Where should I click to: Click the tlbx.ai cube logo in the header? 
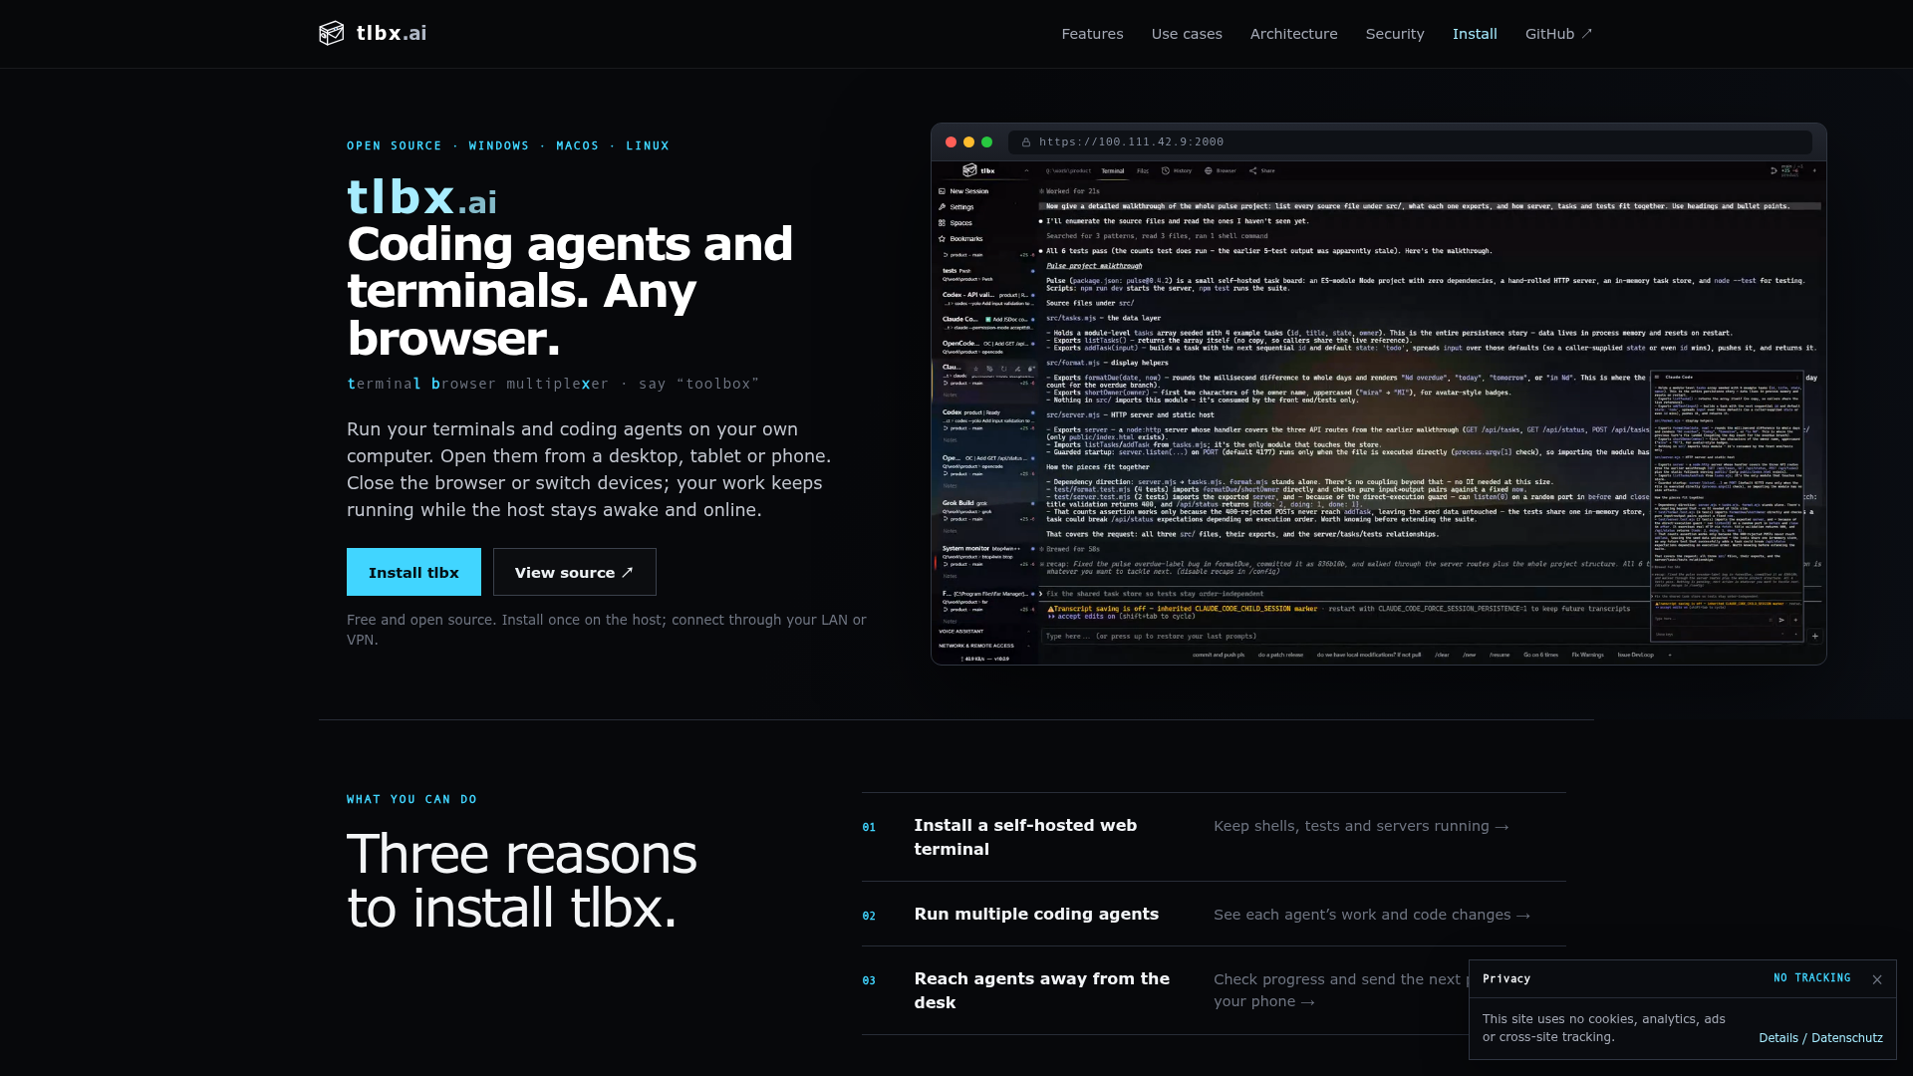coord(332,33)
